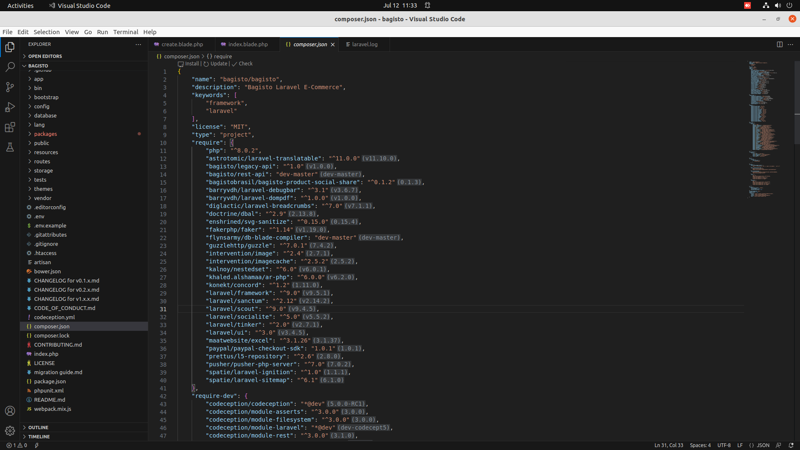Viewport: 800px width, 450px height.
Task: Click the Run and Debug icon in sidebar
Action: [10, 107]
